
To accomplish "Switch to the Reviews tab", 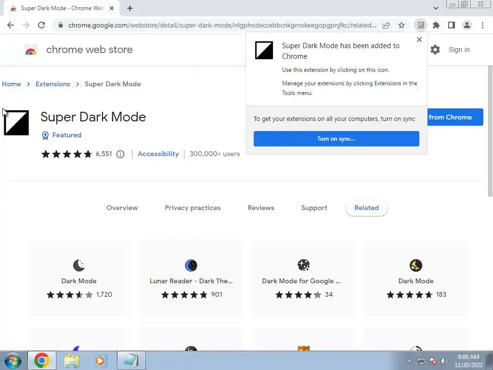I will (x=261, y=208).
